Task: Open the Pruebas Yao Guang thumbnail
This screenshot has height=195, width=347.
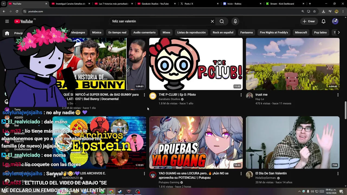Action: point(196,142)
